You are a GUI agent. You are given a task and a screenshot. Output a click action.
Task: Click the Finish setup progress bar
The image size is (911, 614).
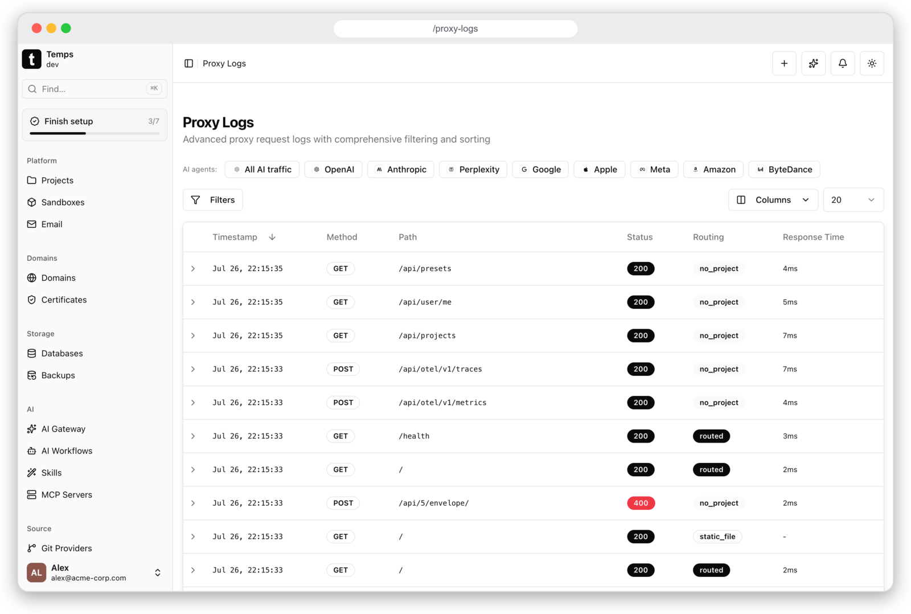coord(95,133)
